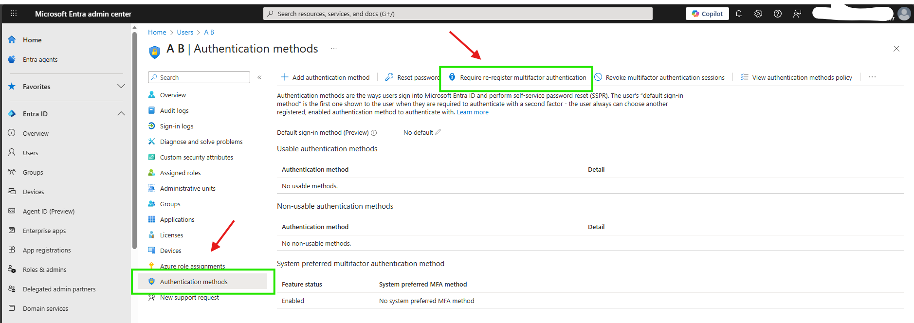
Task: Click the left sidebar vertical scrollbar
Action: [x=134, y=141]
